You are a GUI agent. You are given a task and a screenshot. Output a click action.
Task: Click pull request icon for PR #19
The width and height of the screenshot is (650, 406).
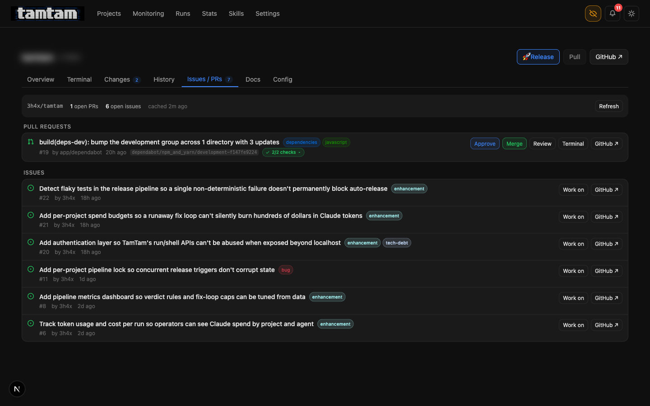click(x=31, y=142)
